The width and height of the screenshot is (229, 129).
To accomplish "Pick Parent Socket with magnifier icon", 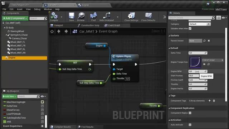I will (x=204, y=40).
